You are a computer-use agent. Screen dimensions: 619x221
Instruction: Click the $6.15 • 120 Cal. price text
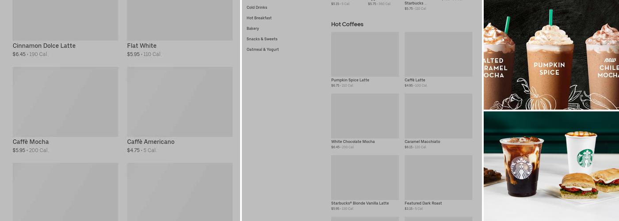416,147
